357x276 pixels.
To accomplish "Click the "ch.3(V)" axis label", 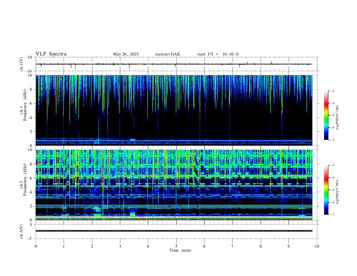I will coord(22,232).
